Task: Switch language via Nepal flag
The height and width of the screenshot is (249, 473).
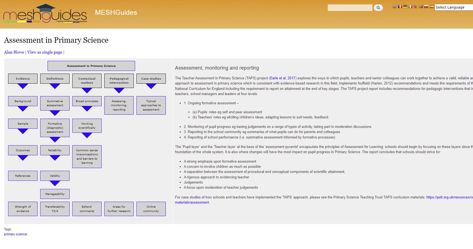Action: click(x=415, y=7)
